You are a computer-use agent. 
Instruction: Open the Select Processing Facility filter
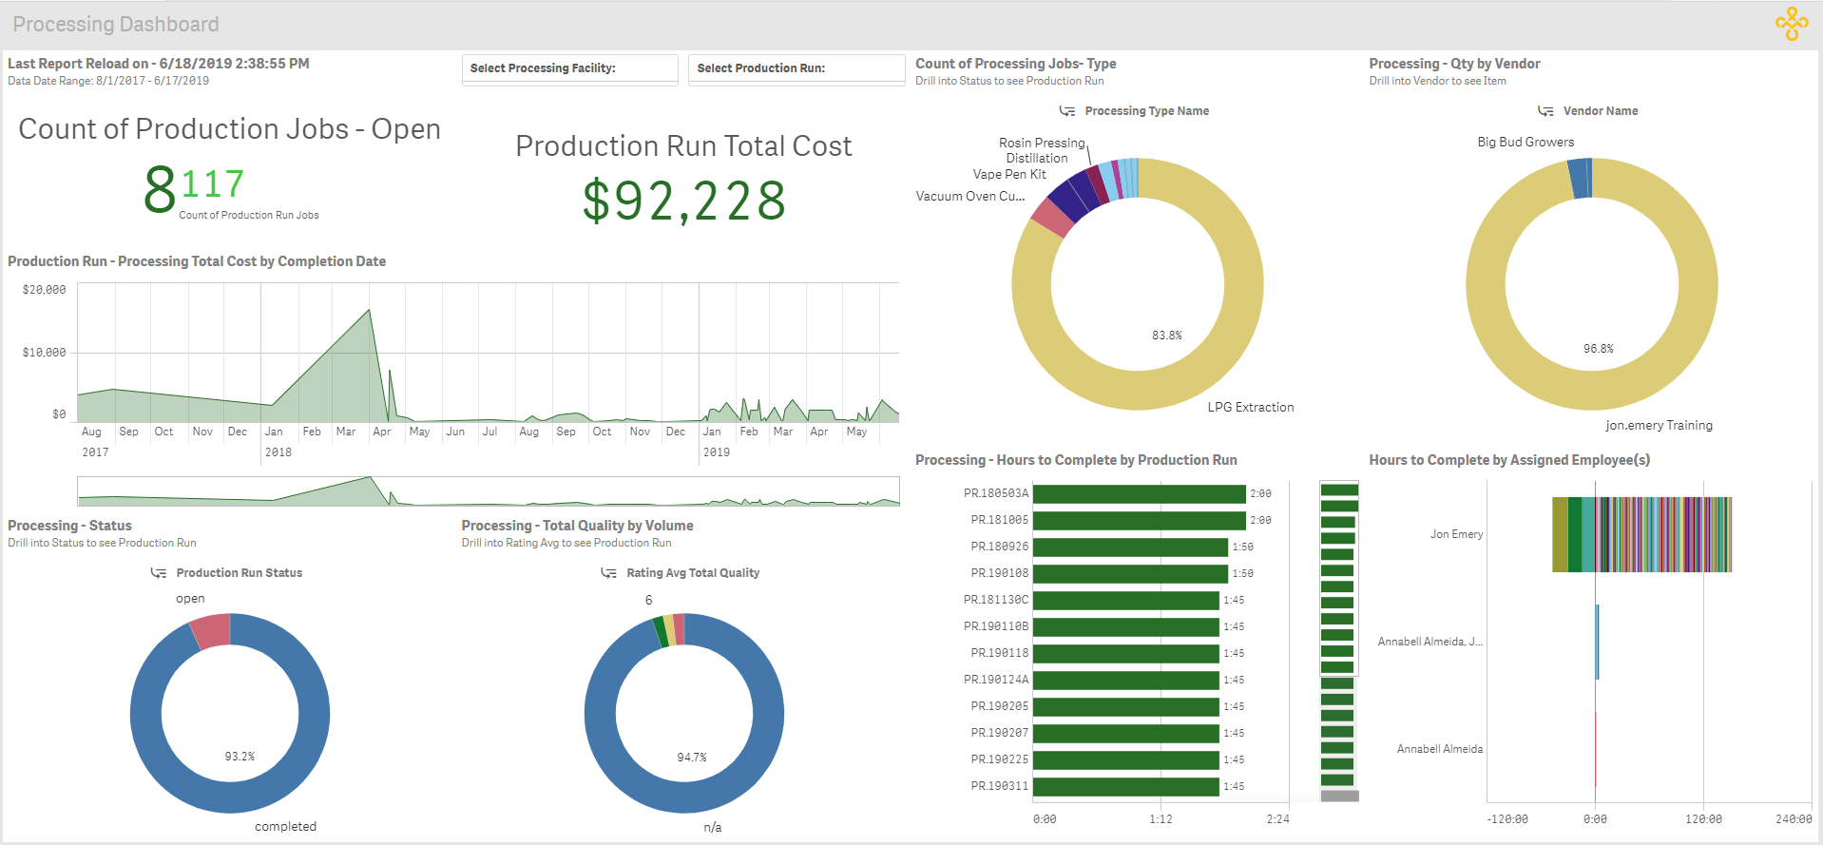(569, 68)
